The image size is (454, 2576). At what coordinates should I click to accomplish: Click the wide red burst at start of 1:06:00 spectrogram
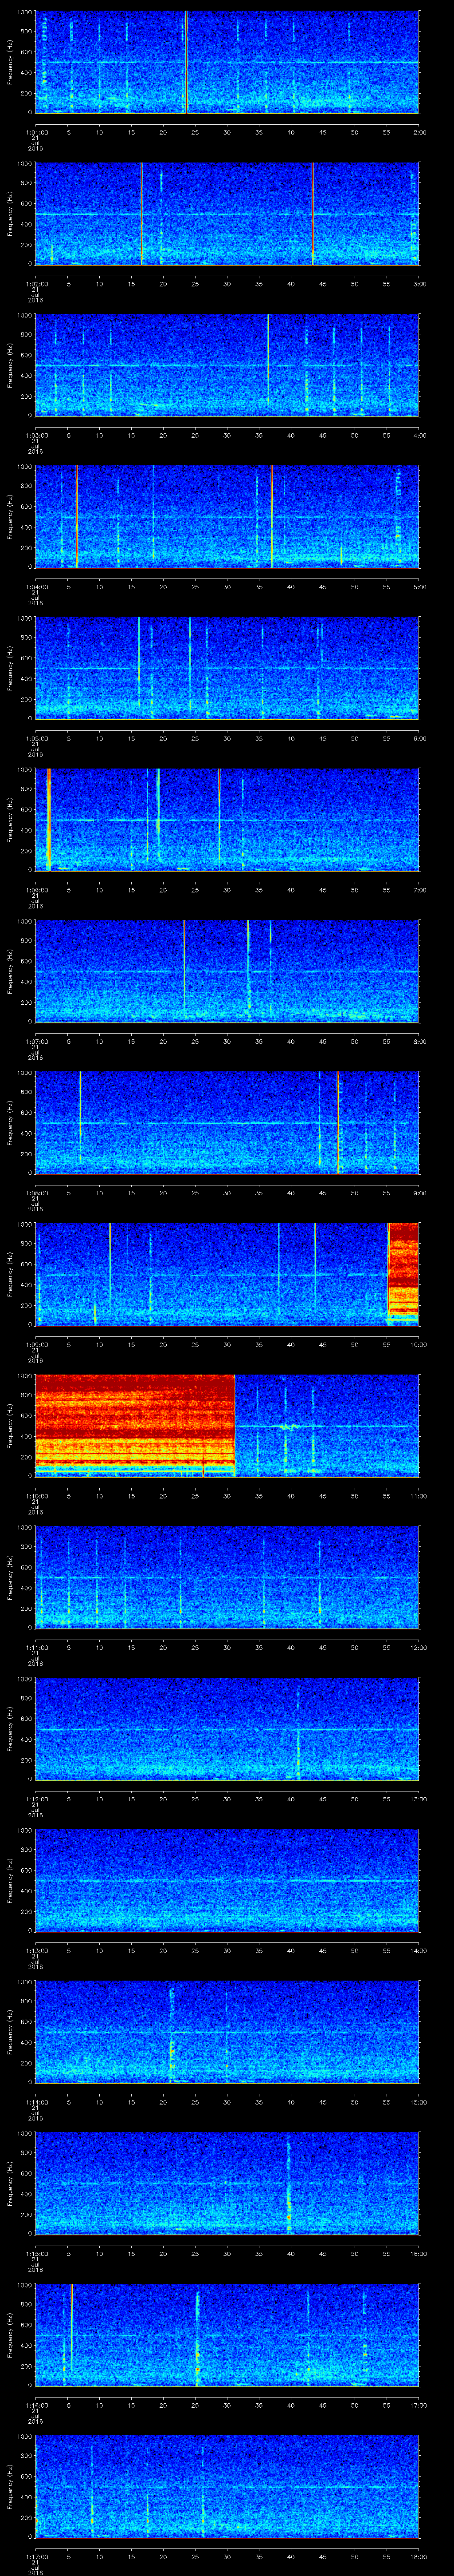pyautogui.click(x=48, y=820)
